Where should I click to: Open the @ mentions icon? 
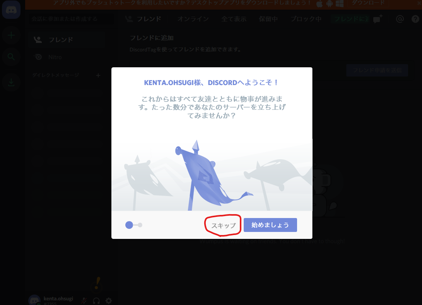[x=400, y=19]
